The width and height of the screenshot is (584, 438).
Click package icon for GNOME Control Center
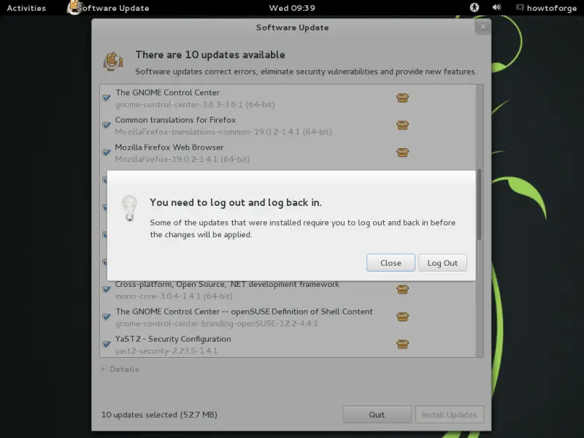pyautogui.click(x=402, y=98)
